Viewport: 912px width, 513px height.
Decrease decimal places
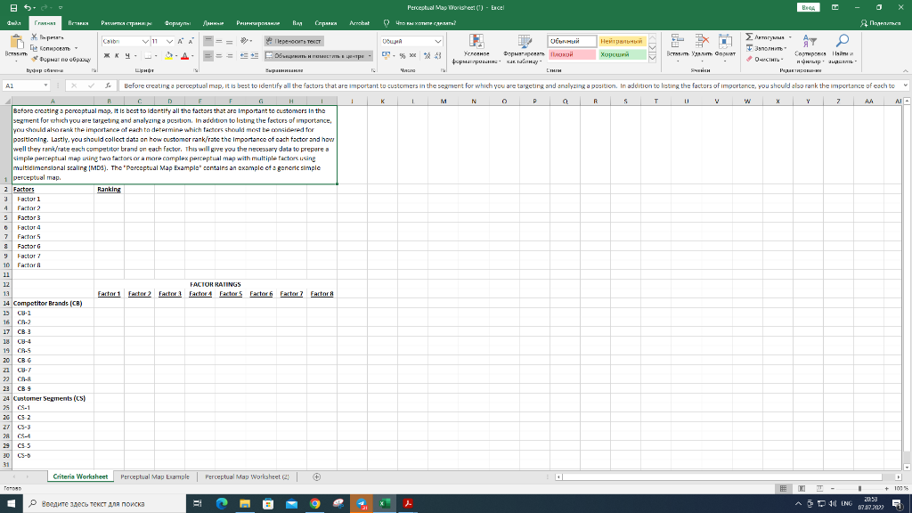(x=437, y=56)
